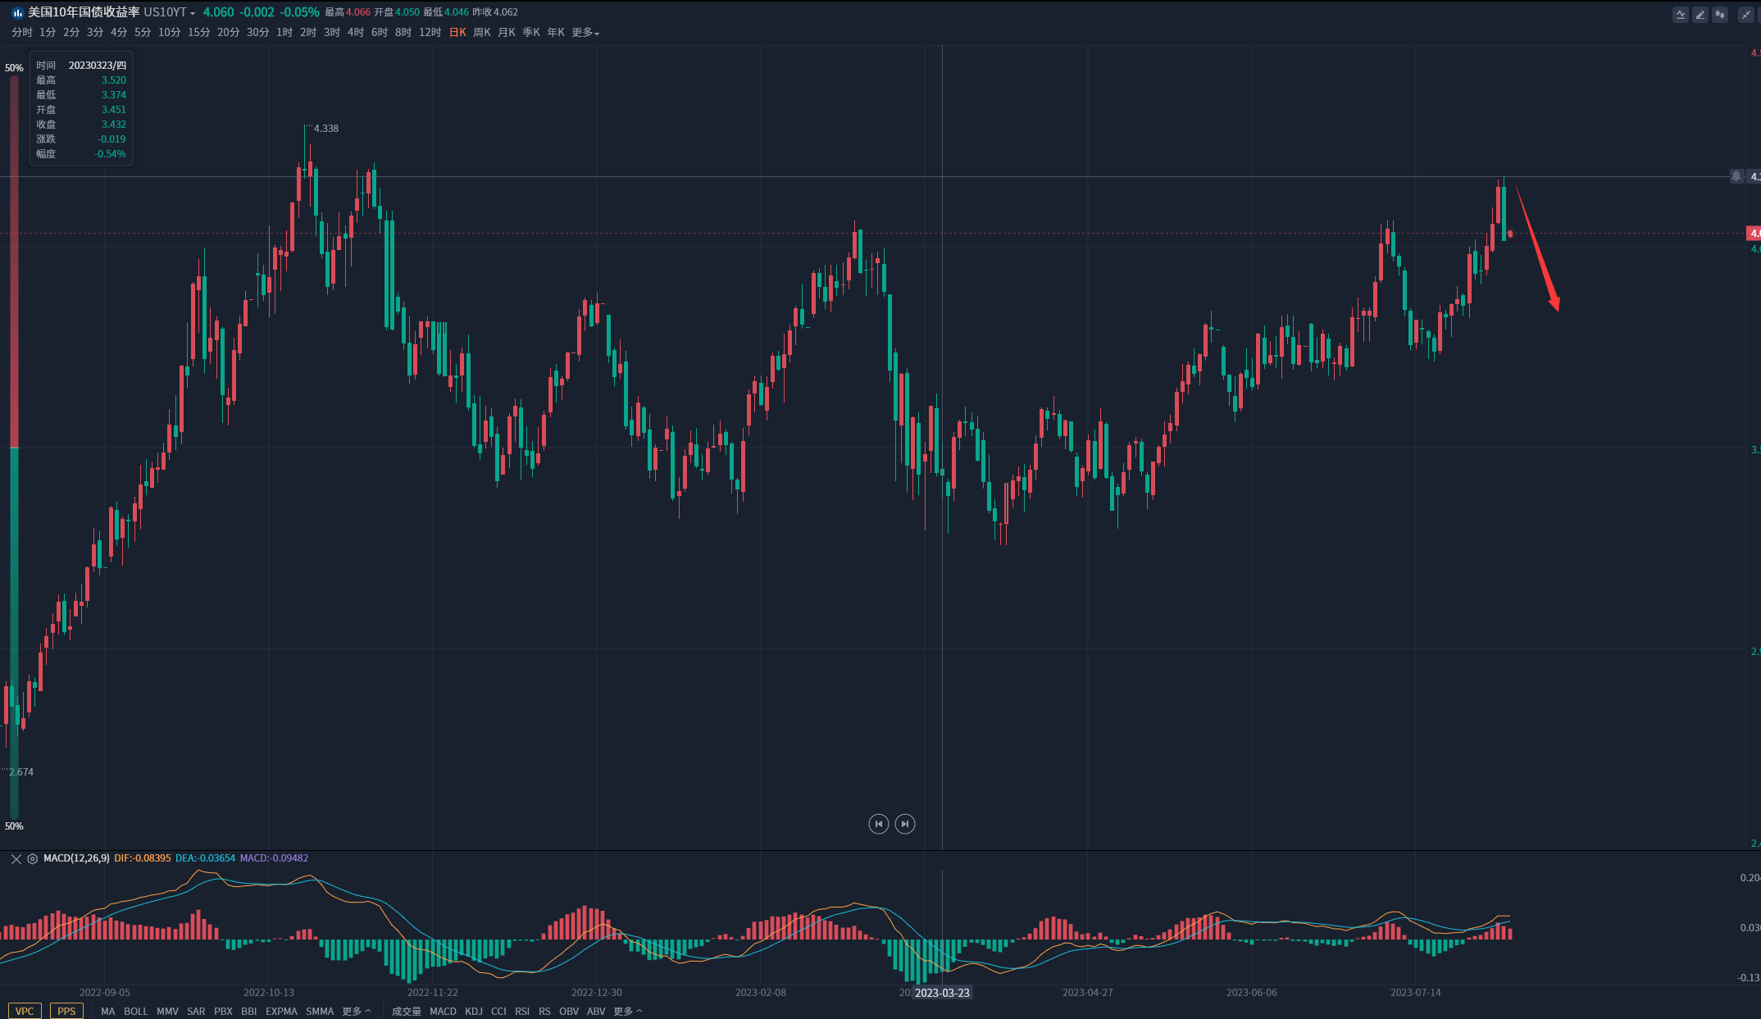Close the MACD indicator panel
The image size is (1761, 1019).
[x=16, y=858]
